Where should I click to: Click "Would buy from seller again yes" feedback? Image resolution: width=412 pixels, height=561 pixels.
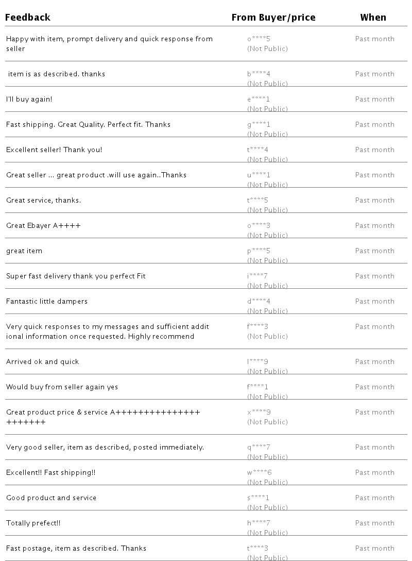[x=62, y=387]
